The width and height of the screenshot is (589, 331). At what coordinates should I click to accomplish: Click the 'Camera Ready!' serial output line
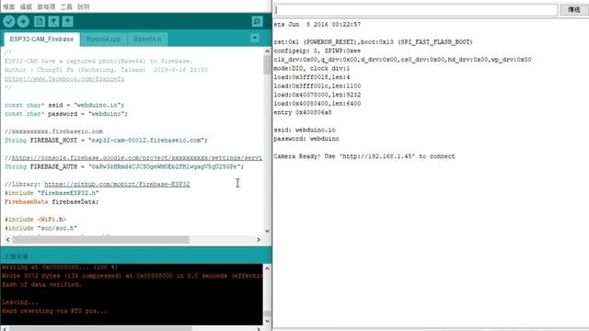(x=364, y=156)
